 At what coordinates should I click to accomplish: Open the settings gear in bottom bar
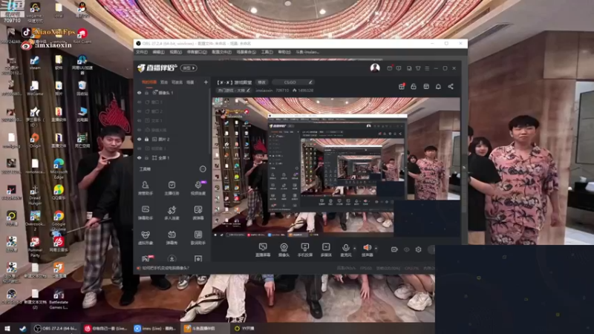(418, 249)
